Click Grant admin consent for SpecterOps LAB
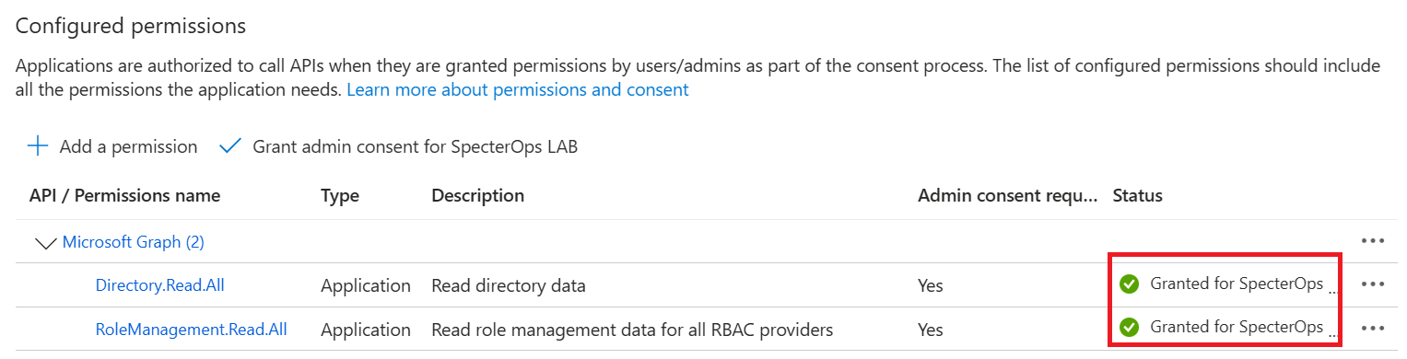This screenshot has width=1407, height=359. point(416,146)
